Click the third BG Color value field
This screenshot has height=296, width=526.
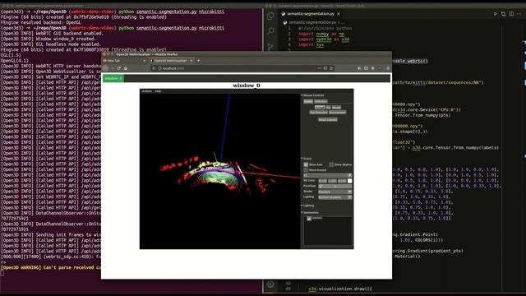pos(342,181)
